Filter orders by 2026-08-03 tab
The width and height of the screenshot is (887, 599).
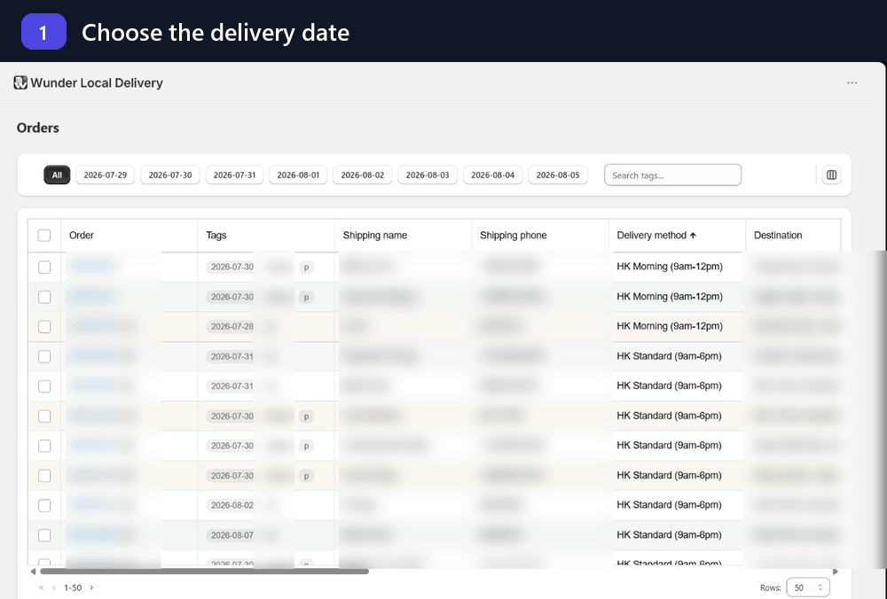pos(428,175)
